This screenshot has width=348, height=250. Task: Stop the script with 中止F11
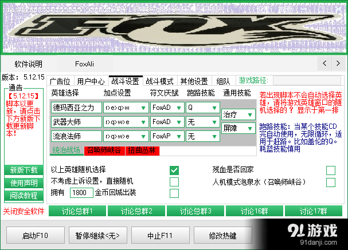(161, 235)
